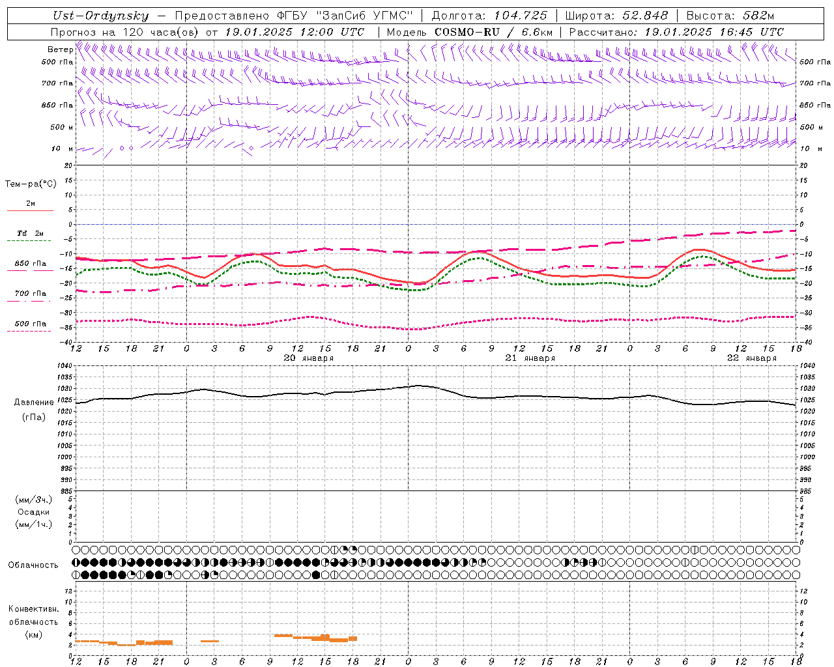Click the Осадки precipitation label
Image resolution: width=834 pixels, height=667 pixels.
tap(34, 512)
